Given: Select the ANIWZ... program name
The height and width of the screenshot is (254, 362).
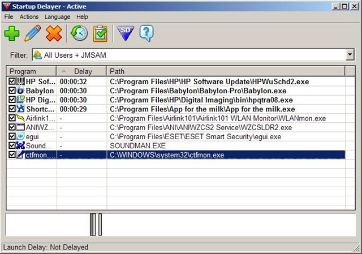Looking at the screenshot, I should [40, 127].
